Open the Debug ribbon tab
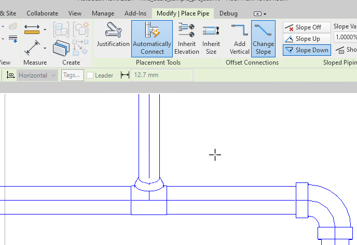Image resolution: width=357 pixels, height=245 pixels. tap(228, 13)
